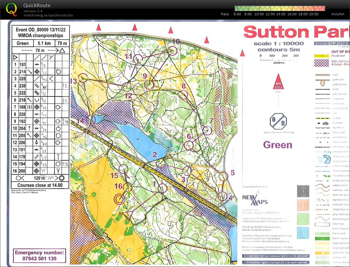Click control circle 12 on the map
This screenshot has width=350, height=267.
click(x=127, y=87)
